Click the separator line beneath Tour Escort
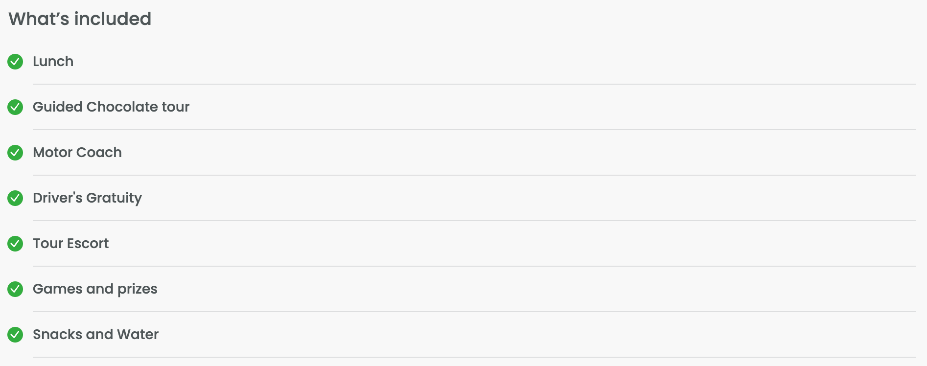The width and height of the screenshot is (927, 366). point(474,266)
